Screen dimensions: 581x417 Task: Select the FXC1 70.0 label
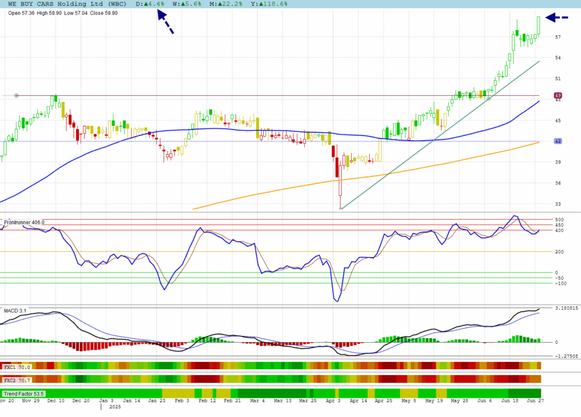(16, 367)
